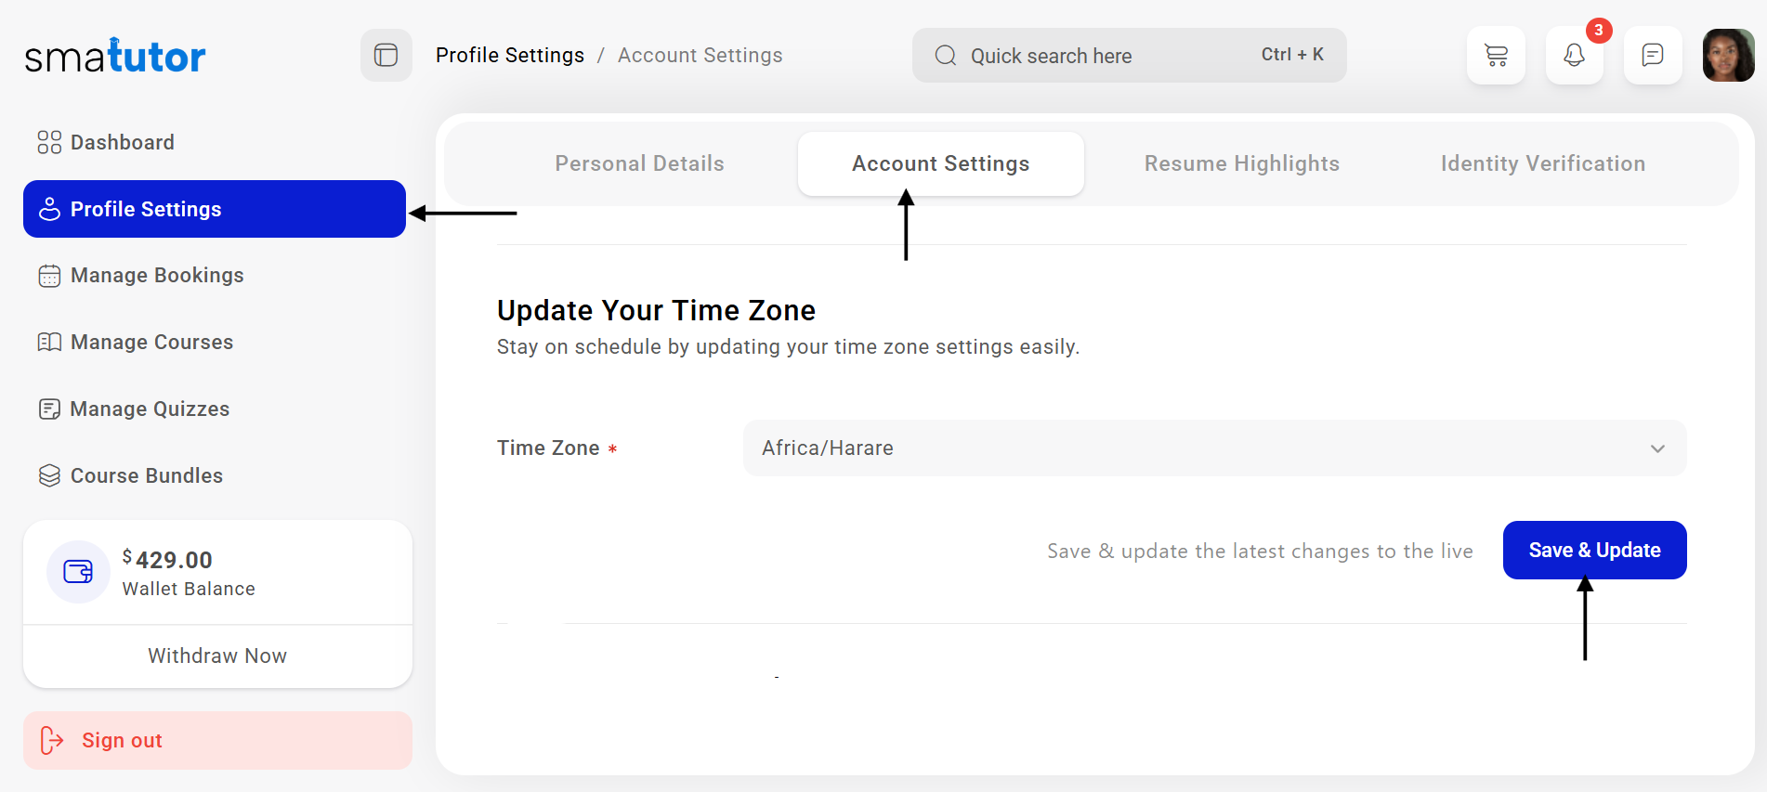Viewport: 1767px width, 792px height.
Task: Open notifications bell with 3 alerts
Action: coord(1574,56)
